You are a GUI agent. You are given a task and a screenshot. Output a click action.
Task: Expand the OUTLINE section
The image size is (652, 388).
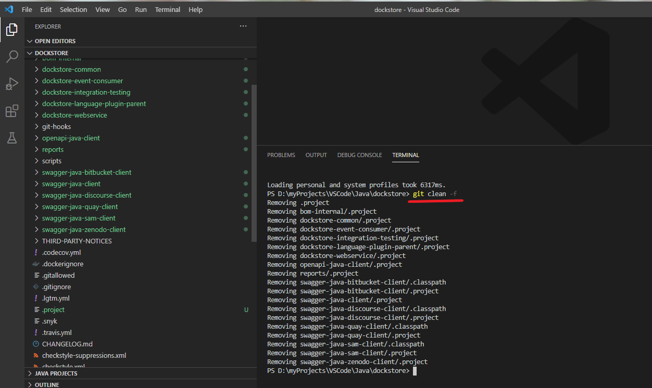141,384
